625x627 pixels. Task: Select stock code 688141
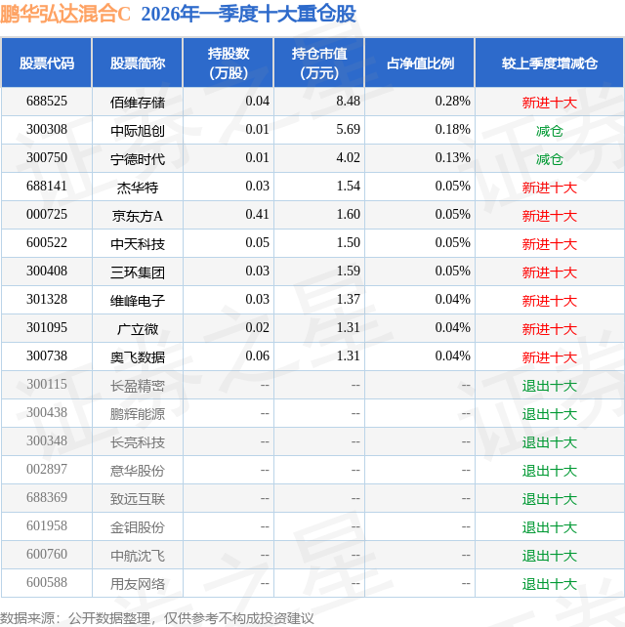point(47,187)
